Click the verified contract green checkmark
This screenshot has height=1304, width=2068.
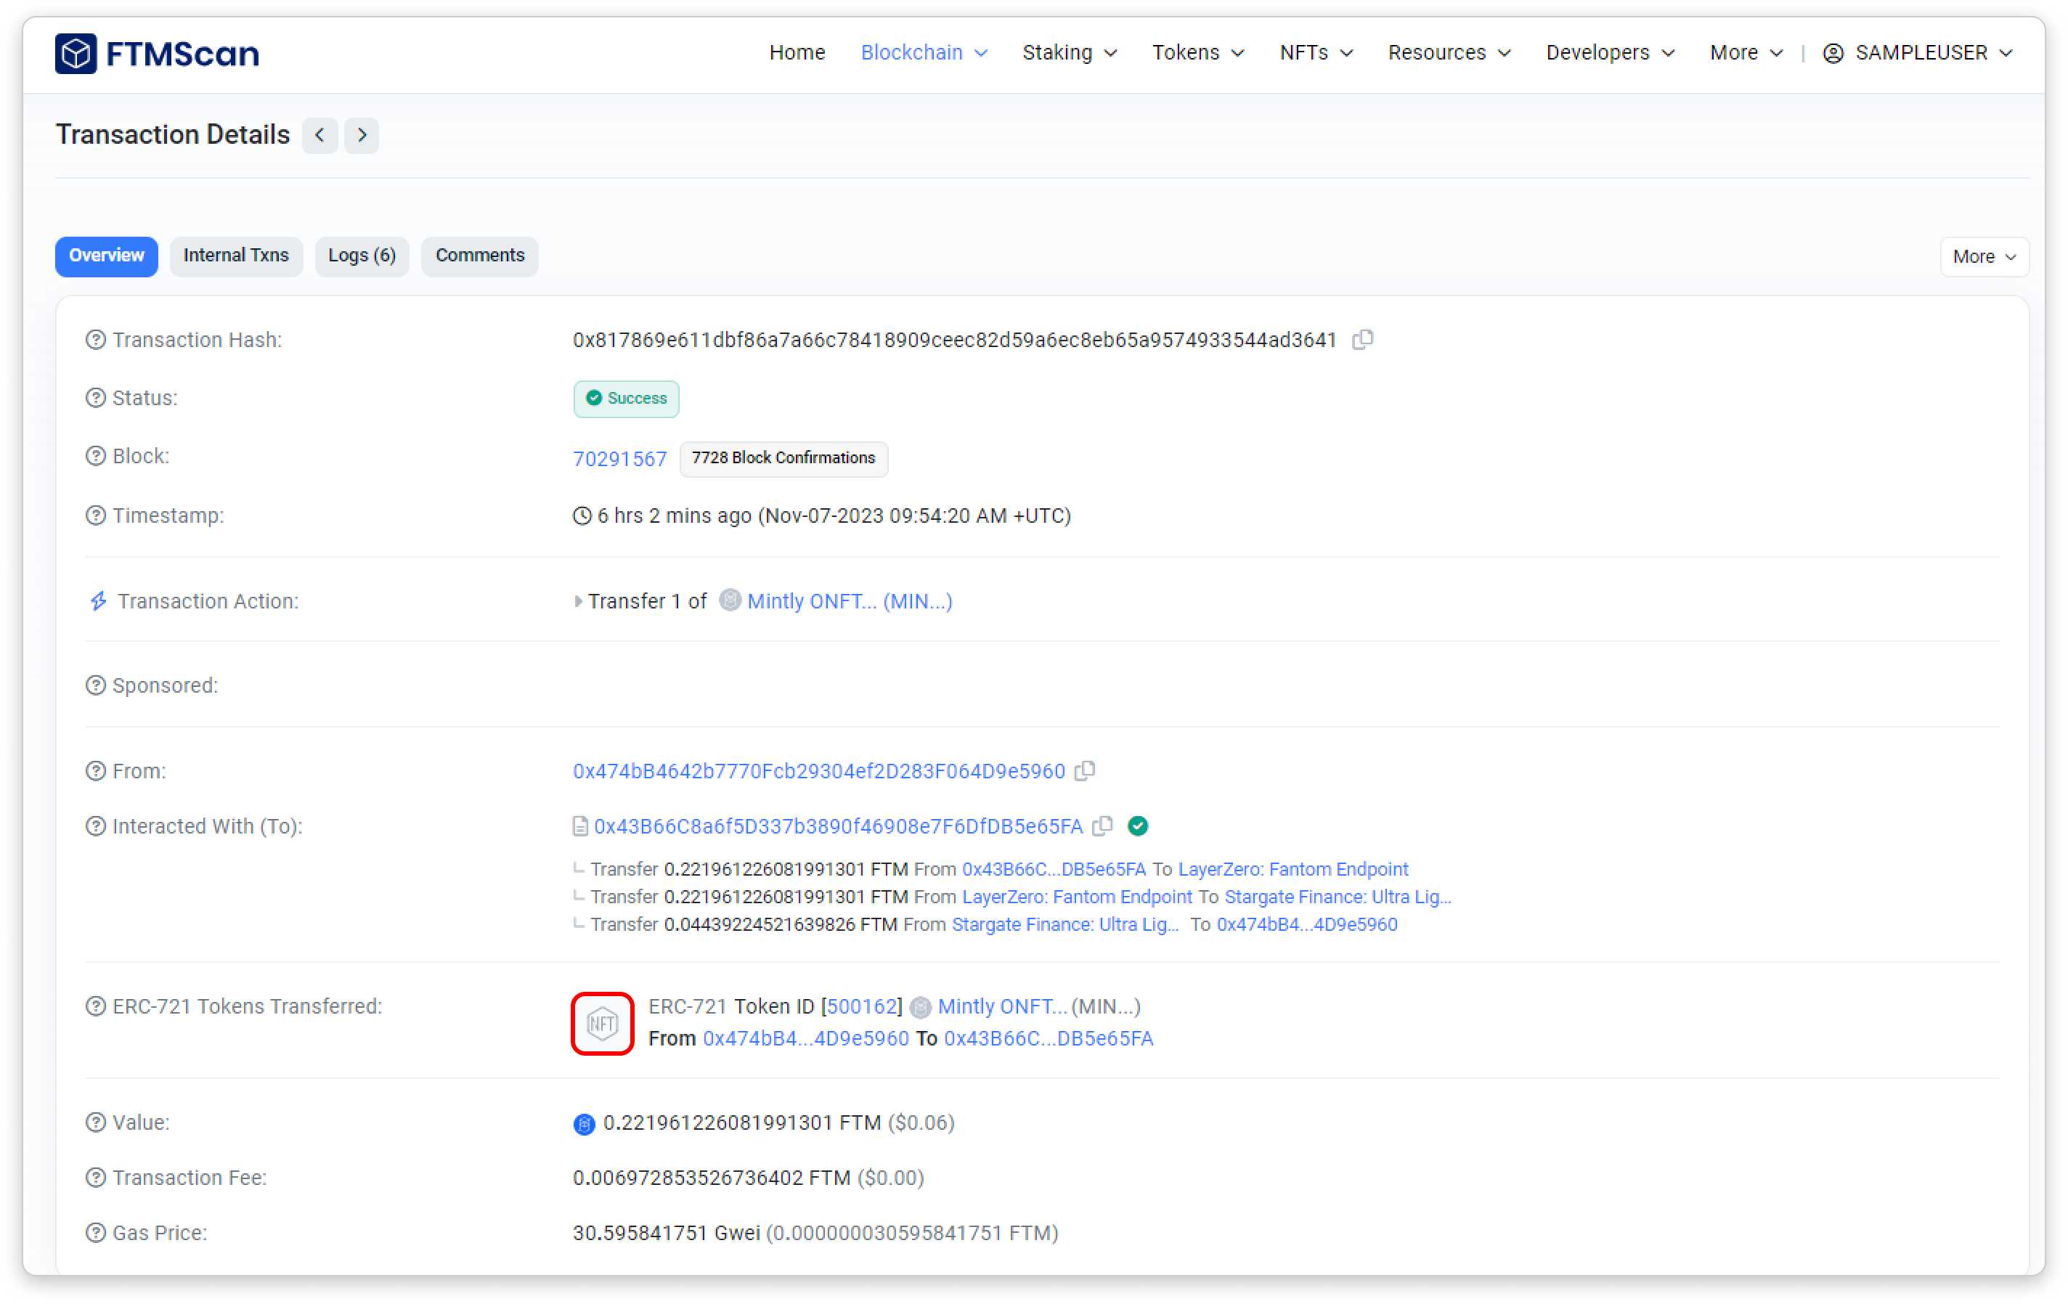(x=1138, y=826)
